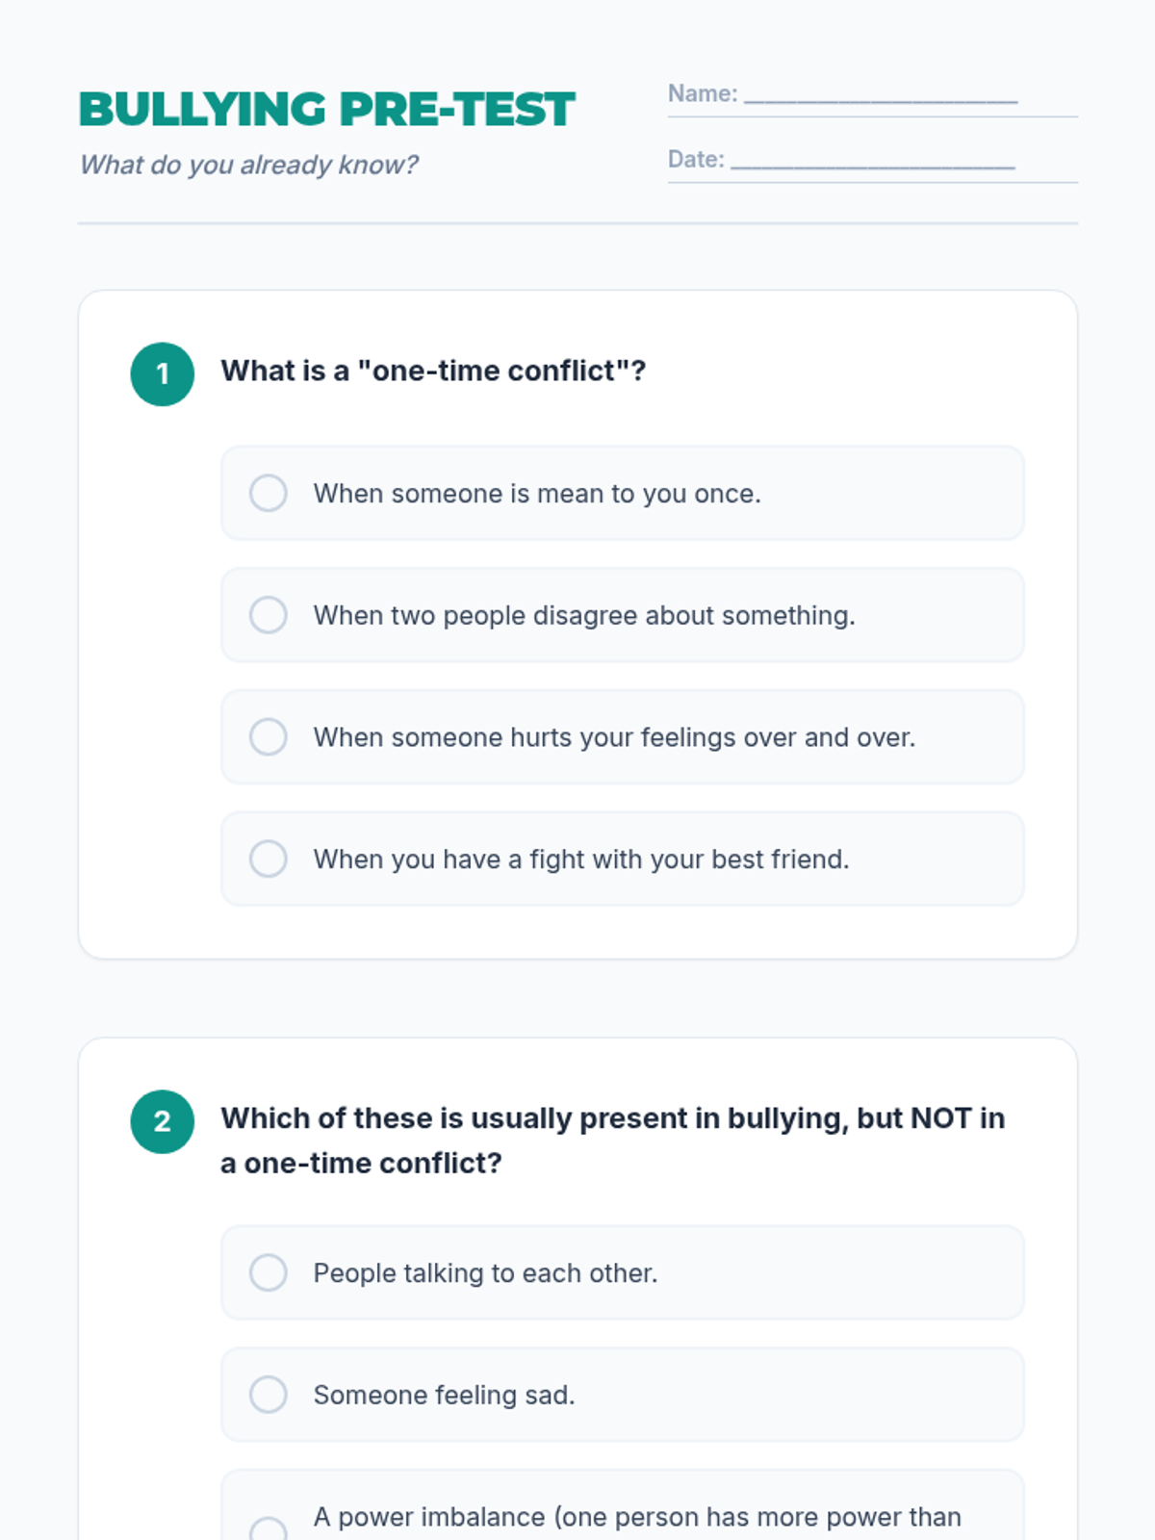This screenshot has height=1540, width=1155.
Task: Click answer text "When you have a fight with your best friend."
Action: (x=581, y=859)
